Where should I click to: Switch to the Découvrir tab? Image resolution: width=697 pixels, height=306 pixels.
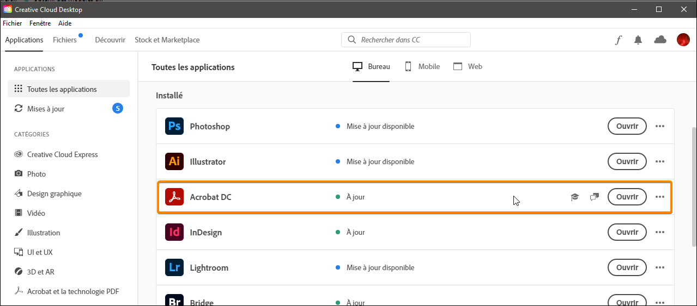tap(110, 40)
